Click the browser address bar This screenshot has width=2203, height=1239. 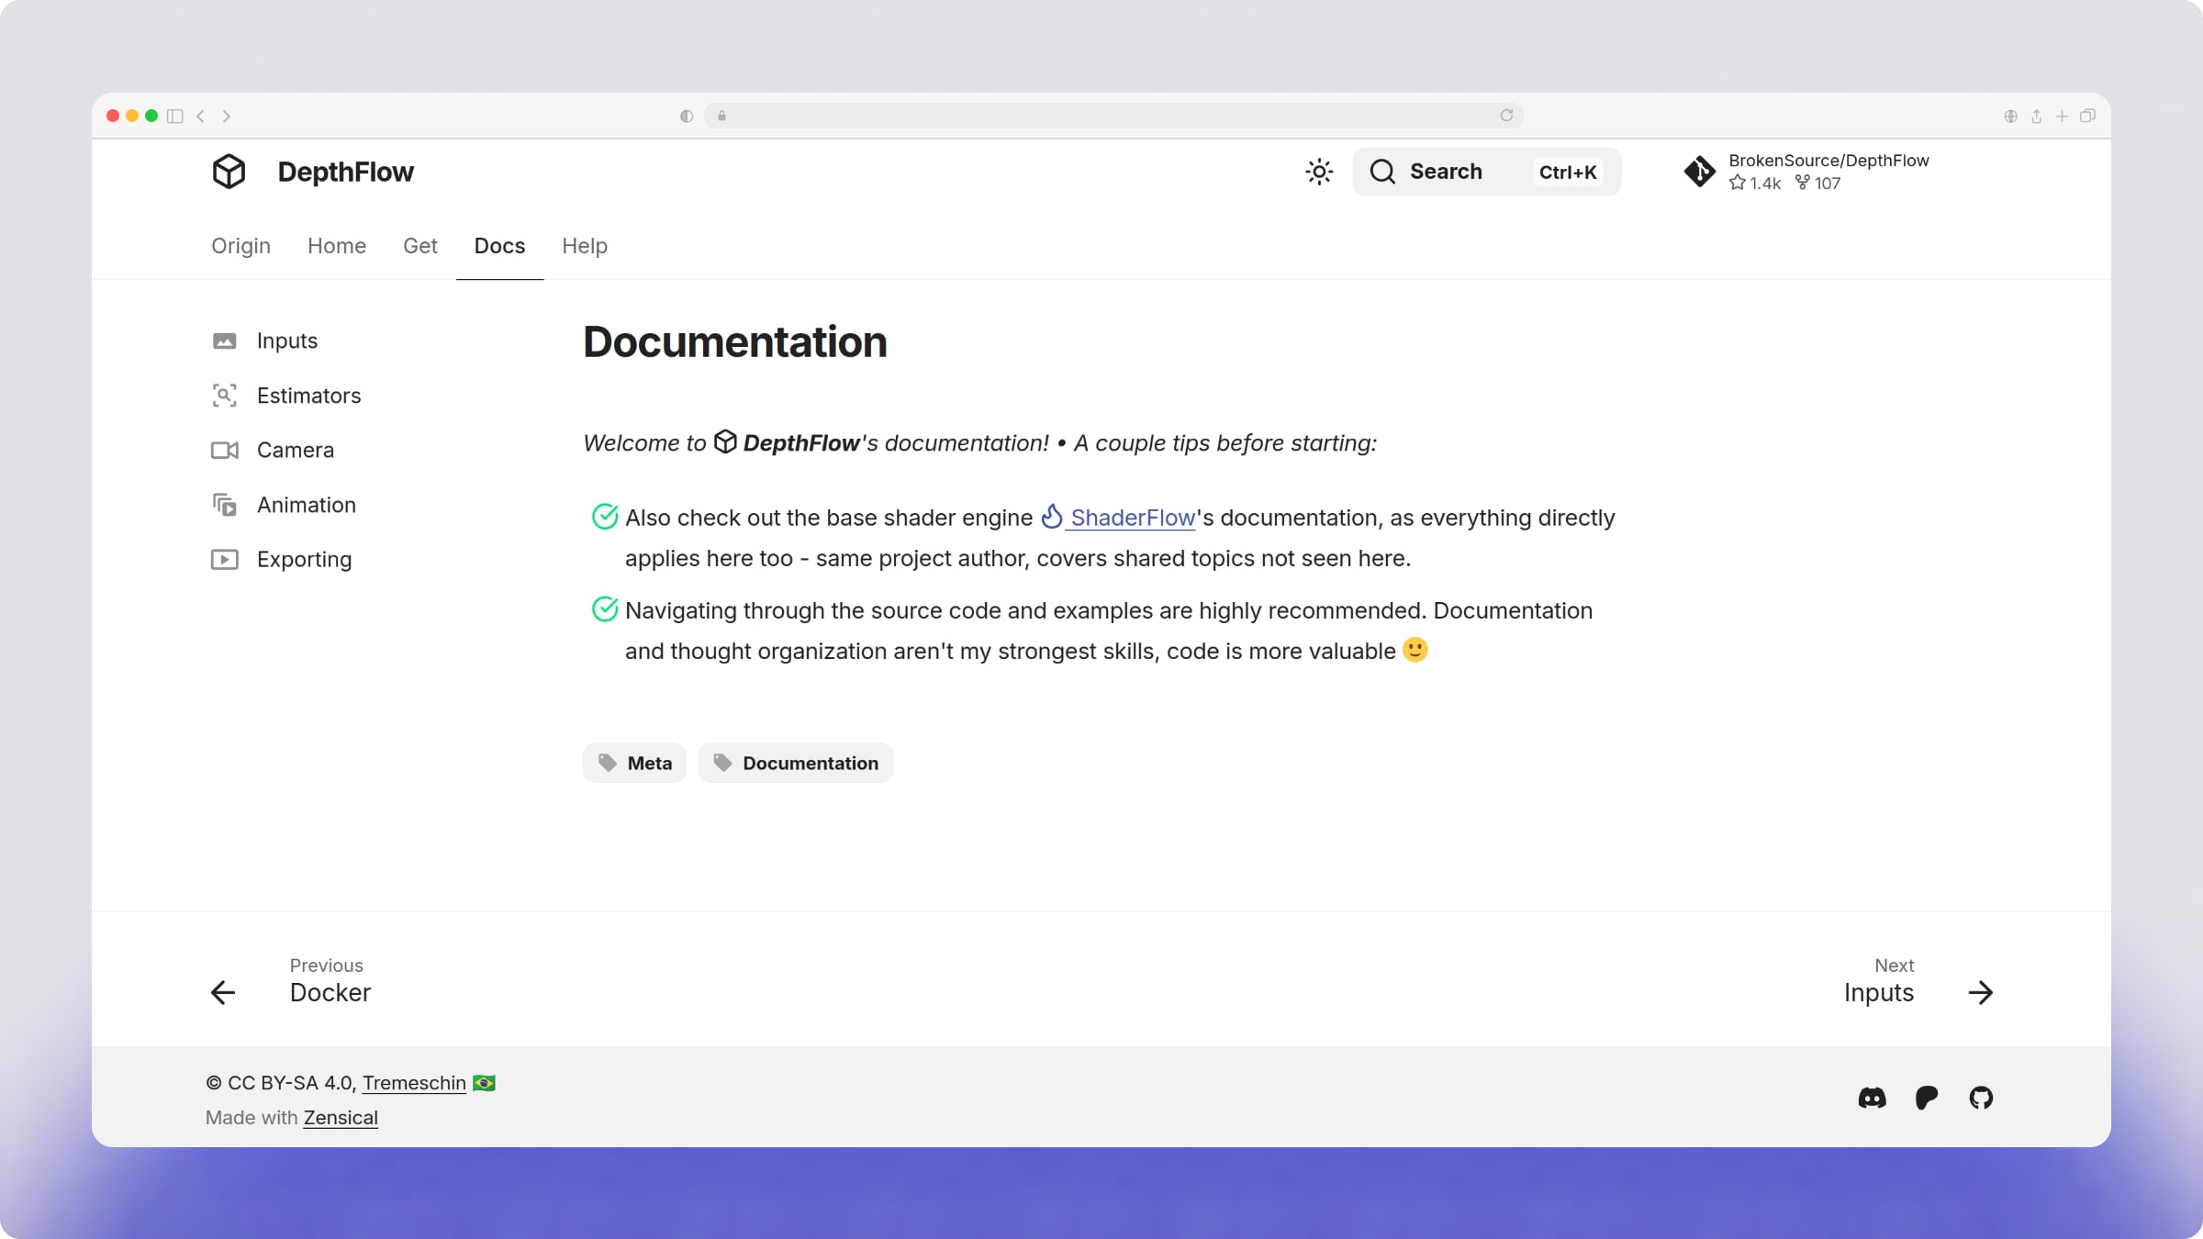(1113, 116)
